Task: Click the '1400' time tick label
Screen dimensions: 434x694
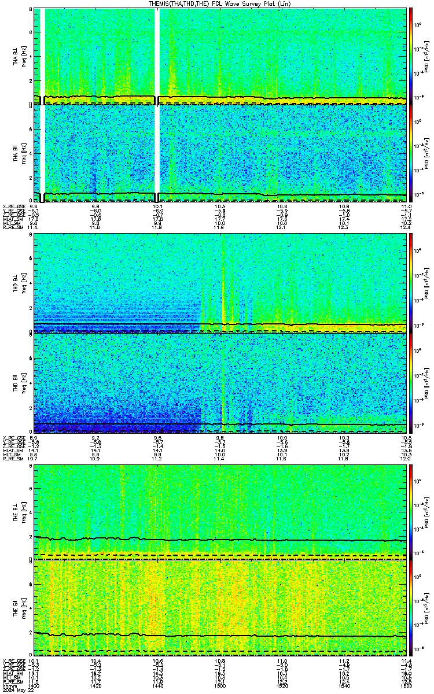Action: (x=34, y=686)
